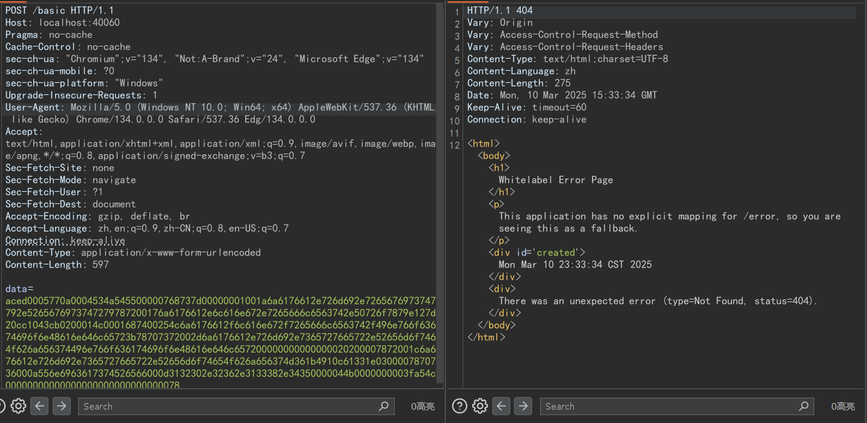Click the opening <html> tag in response

[484, 143]
